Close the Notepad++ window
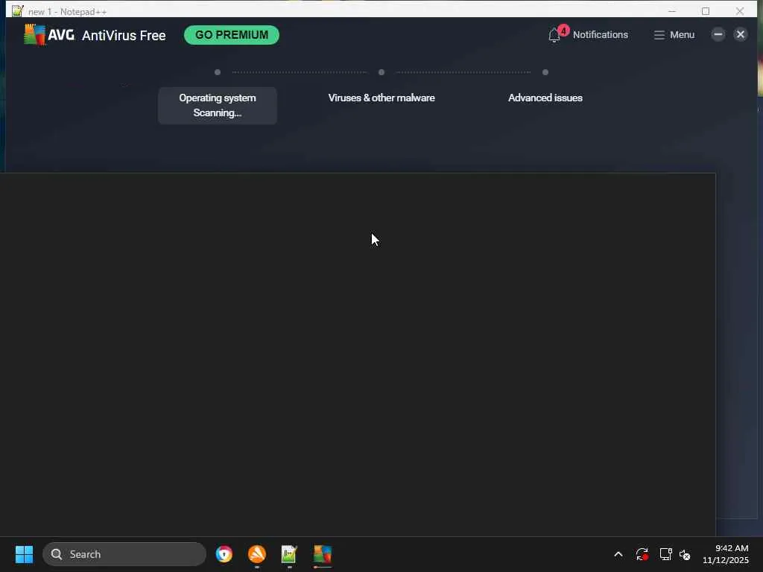 (x=740, y=10)
